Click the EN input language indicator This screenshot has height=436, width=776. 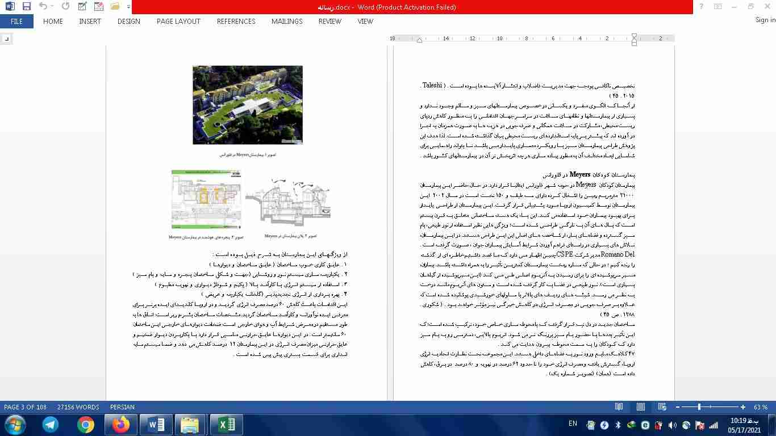[x=573, y=424]
